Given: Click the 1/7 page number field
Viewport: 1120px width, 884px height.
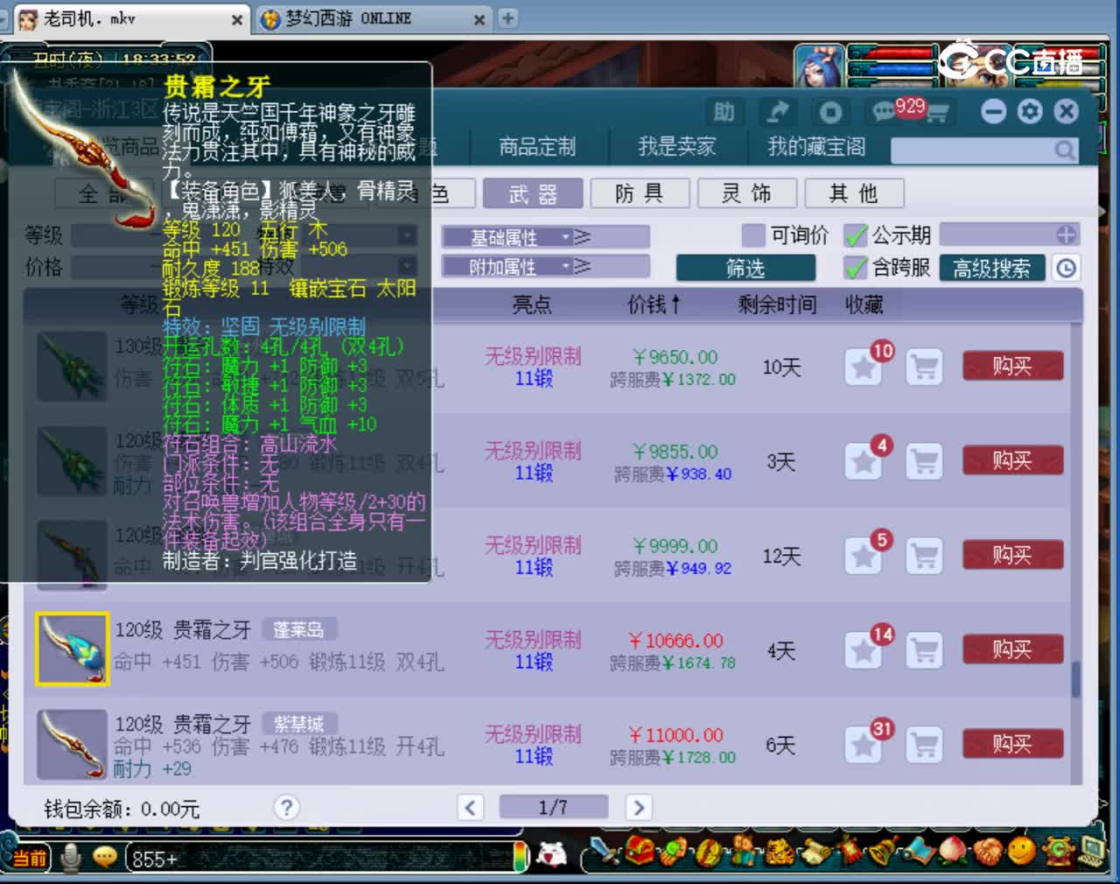Looking at the screenshot, I should click(553, 807).
